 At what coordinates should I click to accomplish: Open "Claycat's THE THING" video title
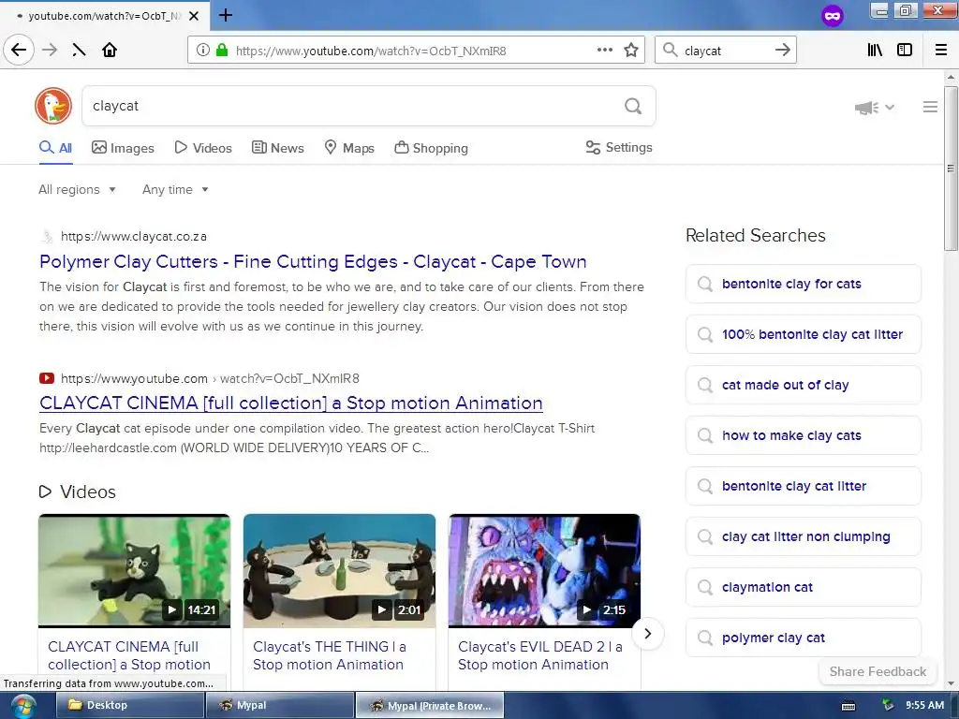click(330, 655)
